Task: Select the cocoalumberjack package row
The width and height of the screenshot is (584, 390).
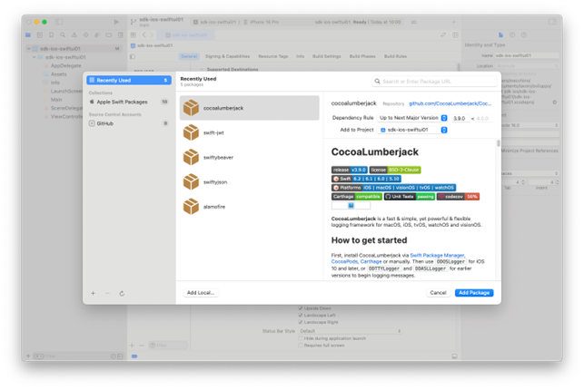Action: (x=249, y=108)
